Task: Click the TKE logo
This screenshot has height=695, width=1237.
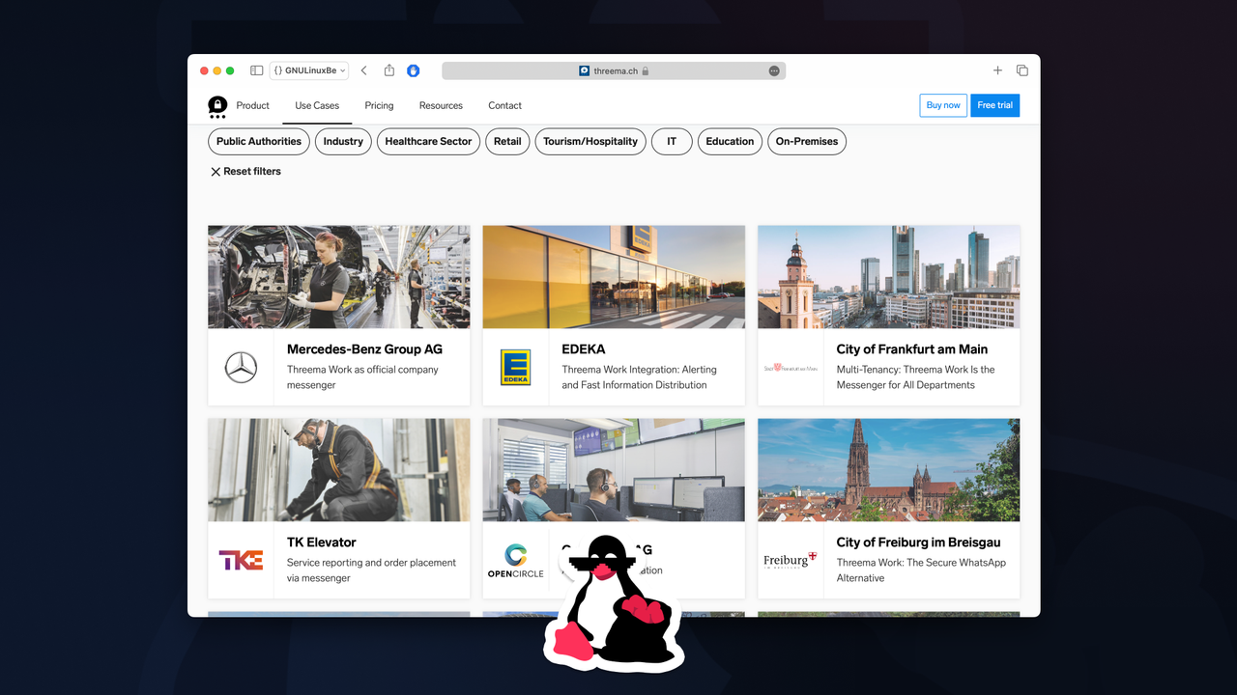Action: [241, 560]
